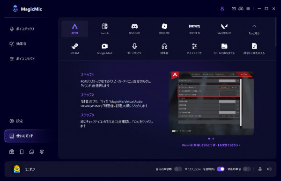Select the Steam guide icon
Image resolution: width=281 pixels, height=181 pixels.
[x=75, y=49]
